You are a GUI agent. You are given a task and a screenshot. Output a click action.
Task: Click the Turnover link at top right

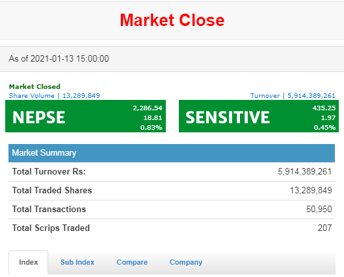click(293, 95)
